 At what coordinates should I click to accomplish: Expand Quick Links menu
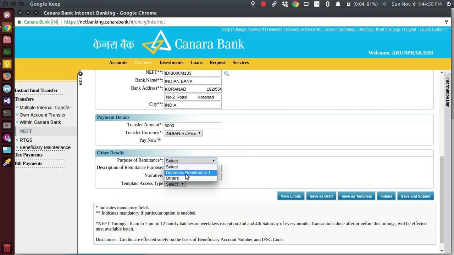pyautogui.click(x=434, y=29)
